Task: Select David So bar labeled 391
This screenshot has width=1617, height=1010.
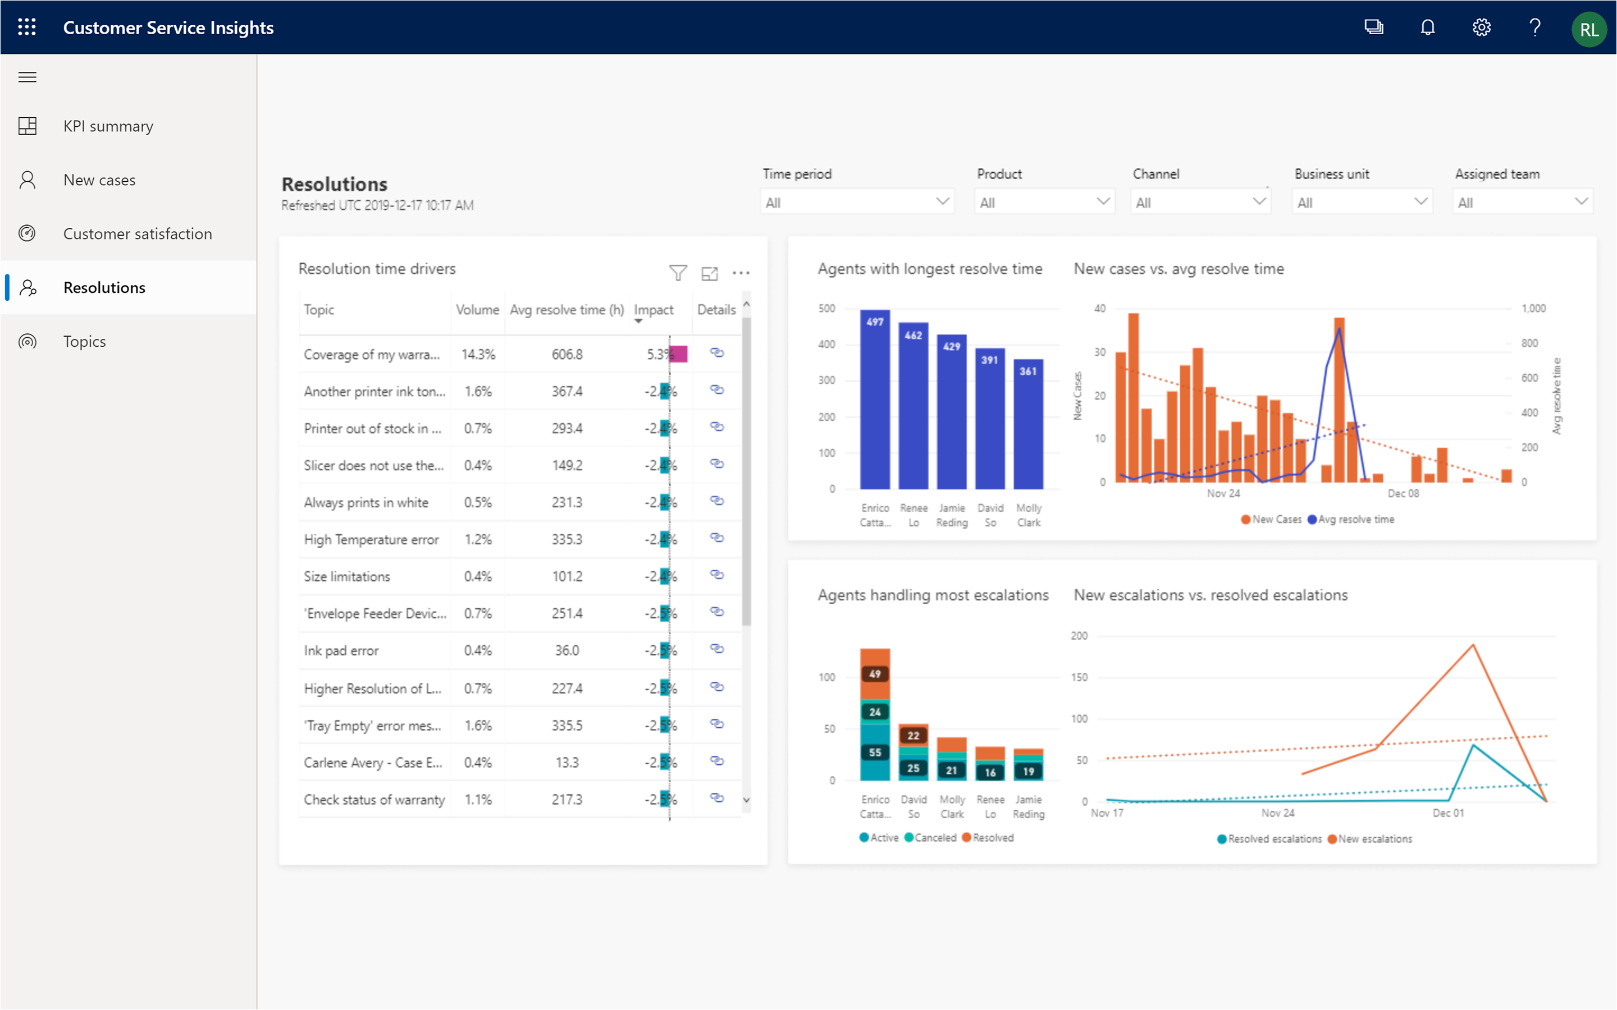Action: (x=990, y=418)
